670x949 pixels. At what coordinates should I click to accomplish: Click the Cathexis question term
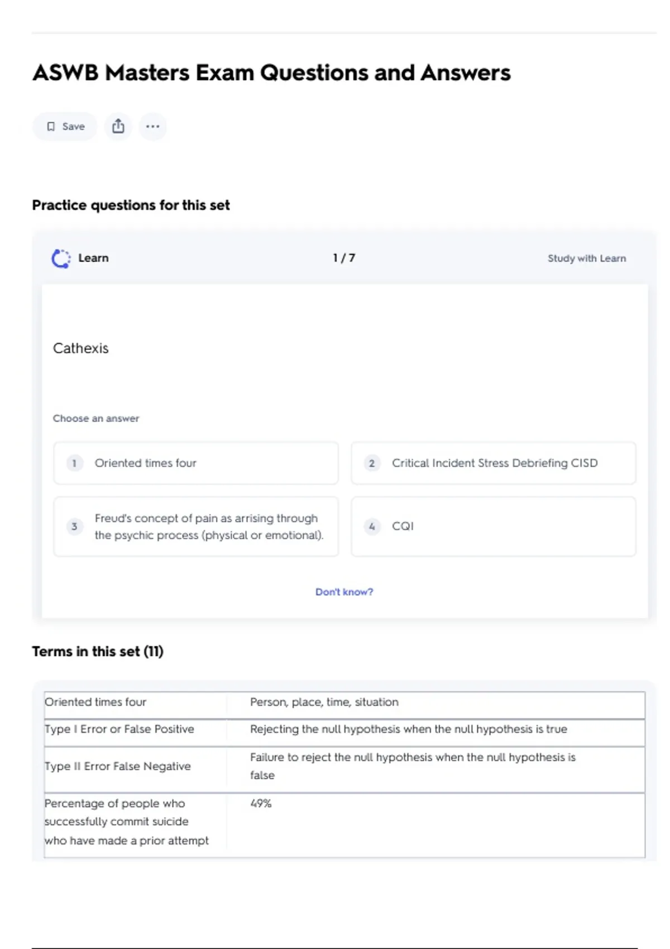coord(81,348)
